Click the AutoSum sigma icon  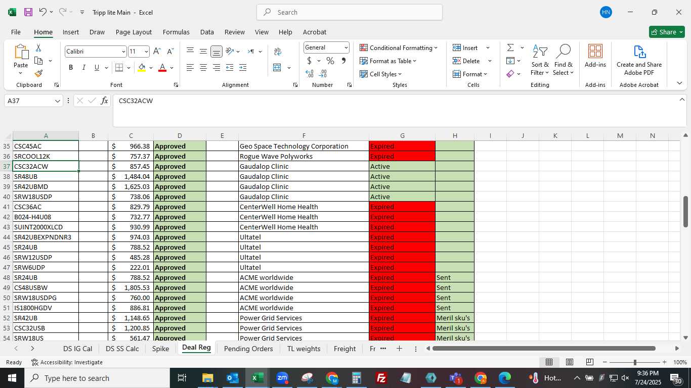(510, 47)
